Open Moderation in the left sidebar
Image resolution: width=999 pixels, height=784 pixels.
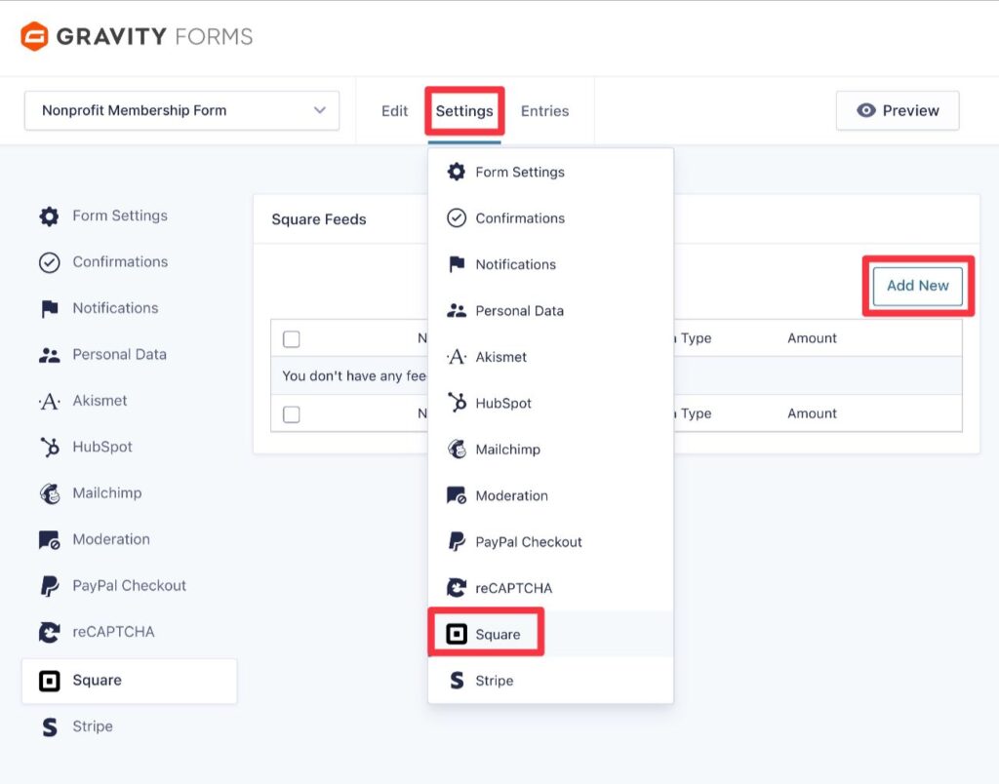pyautogui.click(x=130, y=539)
